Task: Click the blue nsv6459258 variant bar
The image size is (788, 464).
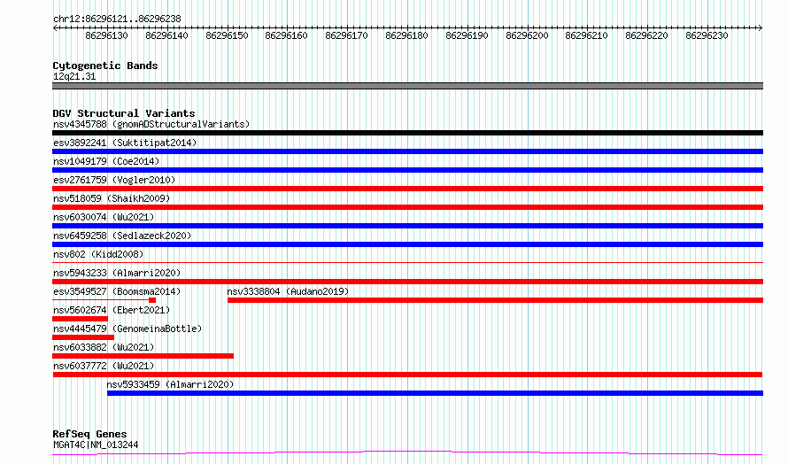Action: (407, 244)
